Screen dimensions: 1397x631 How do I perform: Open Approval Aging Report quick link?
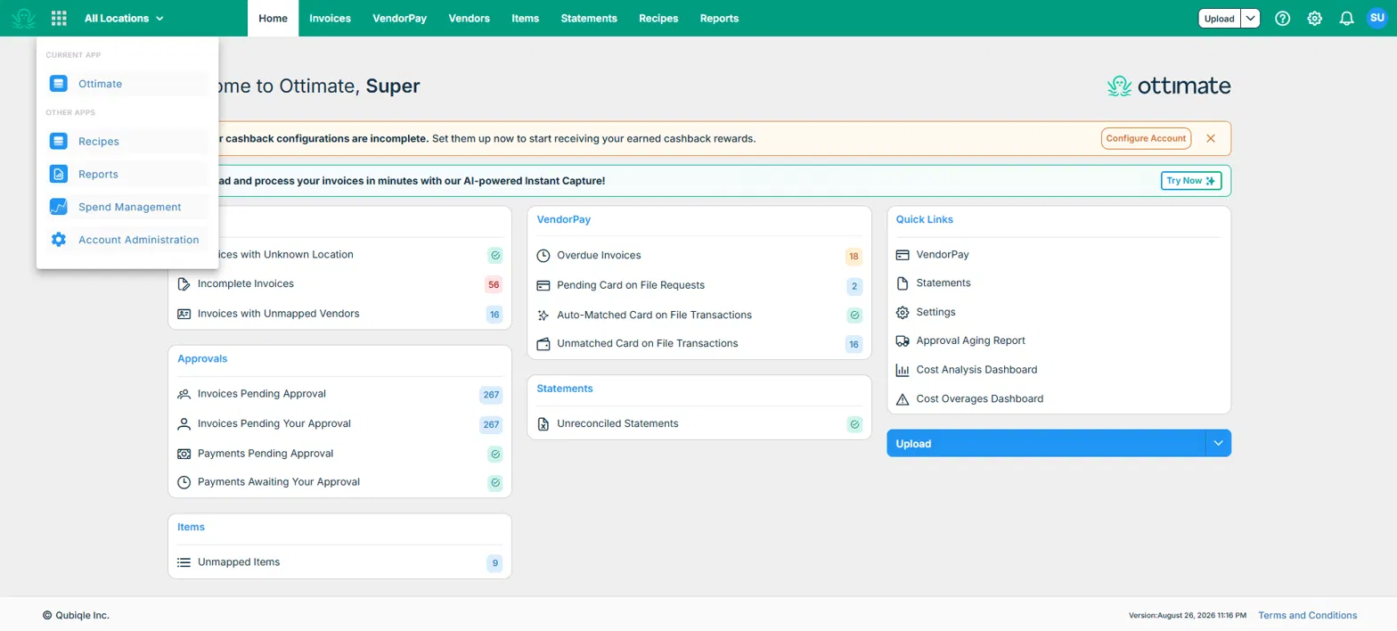(970, 340)
